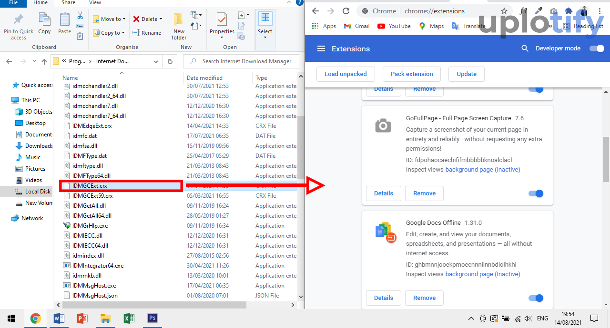This screenshot has width=610, height=328.
Task: Click the Copy path icon
Action: pos(80,26)
